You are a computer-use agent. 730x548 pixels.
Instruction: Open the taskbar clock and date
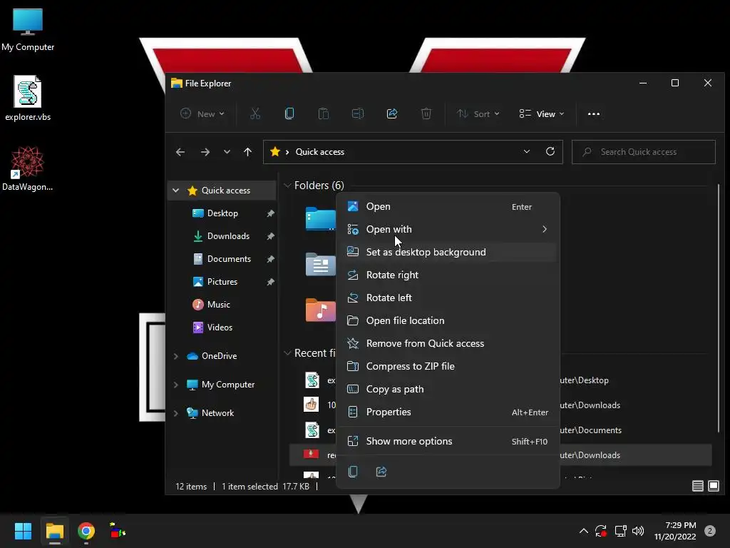coord(675,531)
